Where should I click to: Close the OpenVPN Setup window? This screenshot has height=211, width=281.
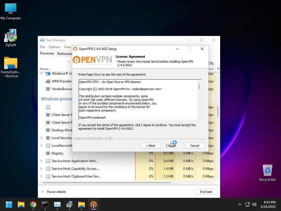click(202, 49)
